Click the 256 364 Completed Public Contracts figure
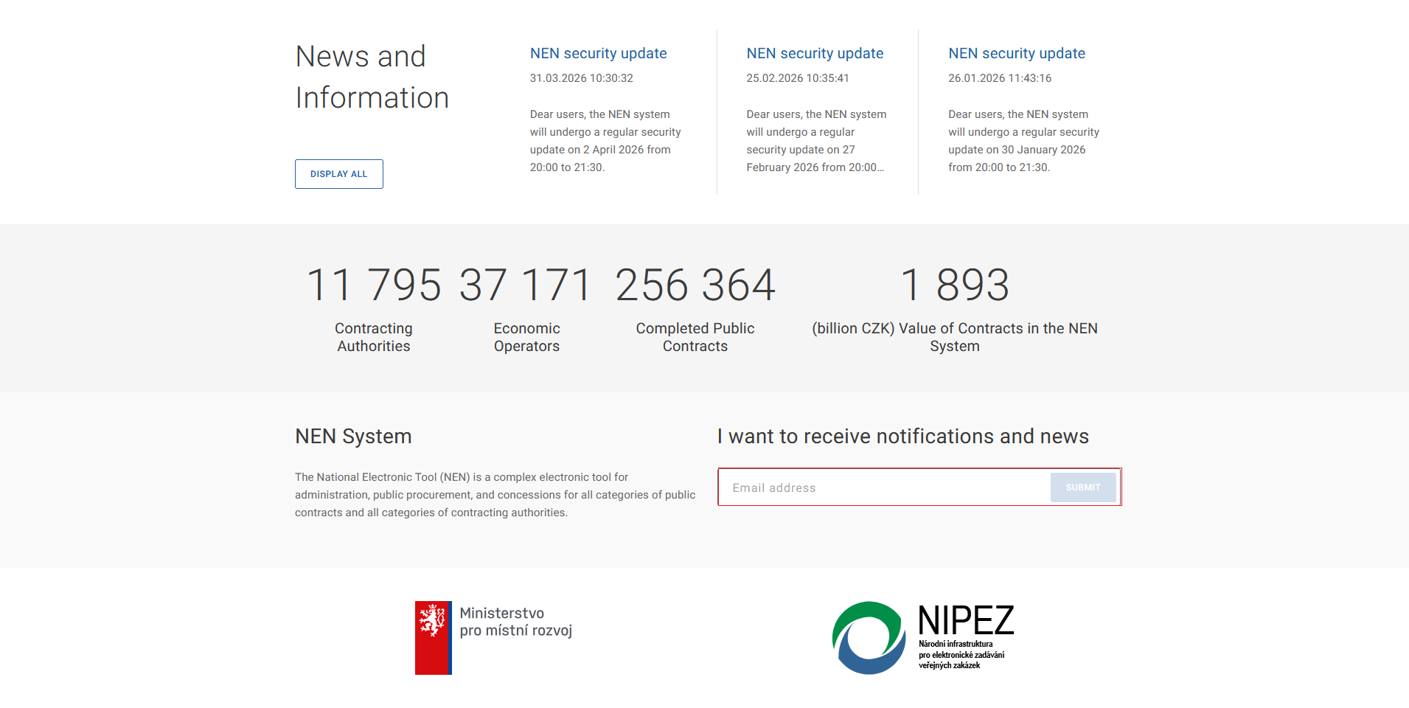 (x=695, y=285)
